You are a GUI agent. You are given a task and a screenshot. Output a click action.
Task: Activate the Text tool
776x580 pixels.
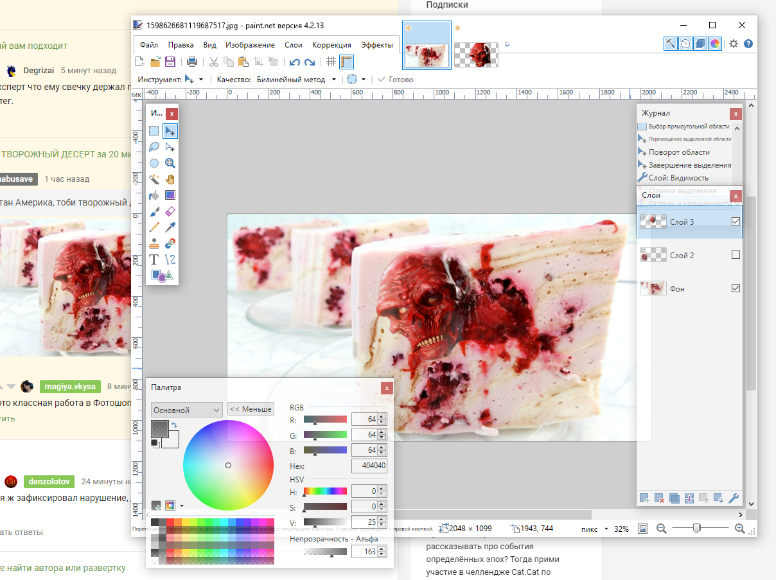(154, 259)
